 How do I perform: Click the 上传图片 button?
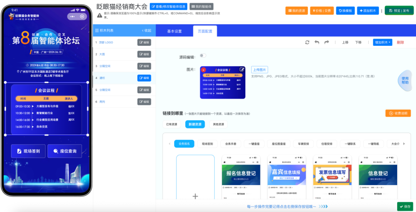[x=260, y=70]
